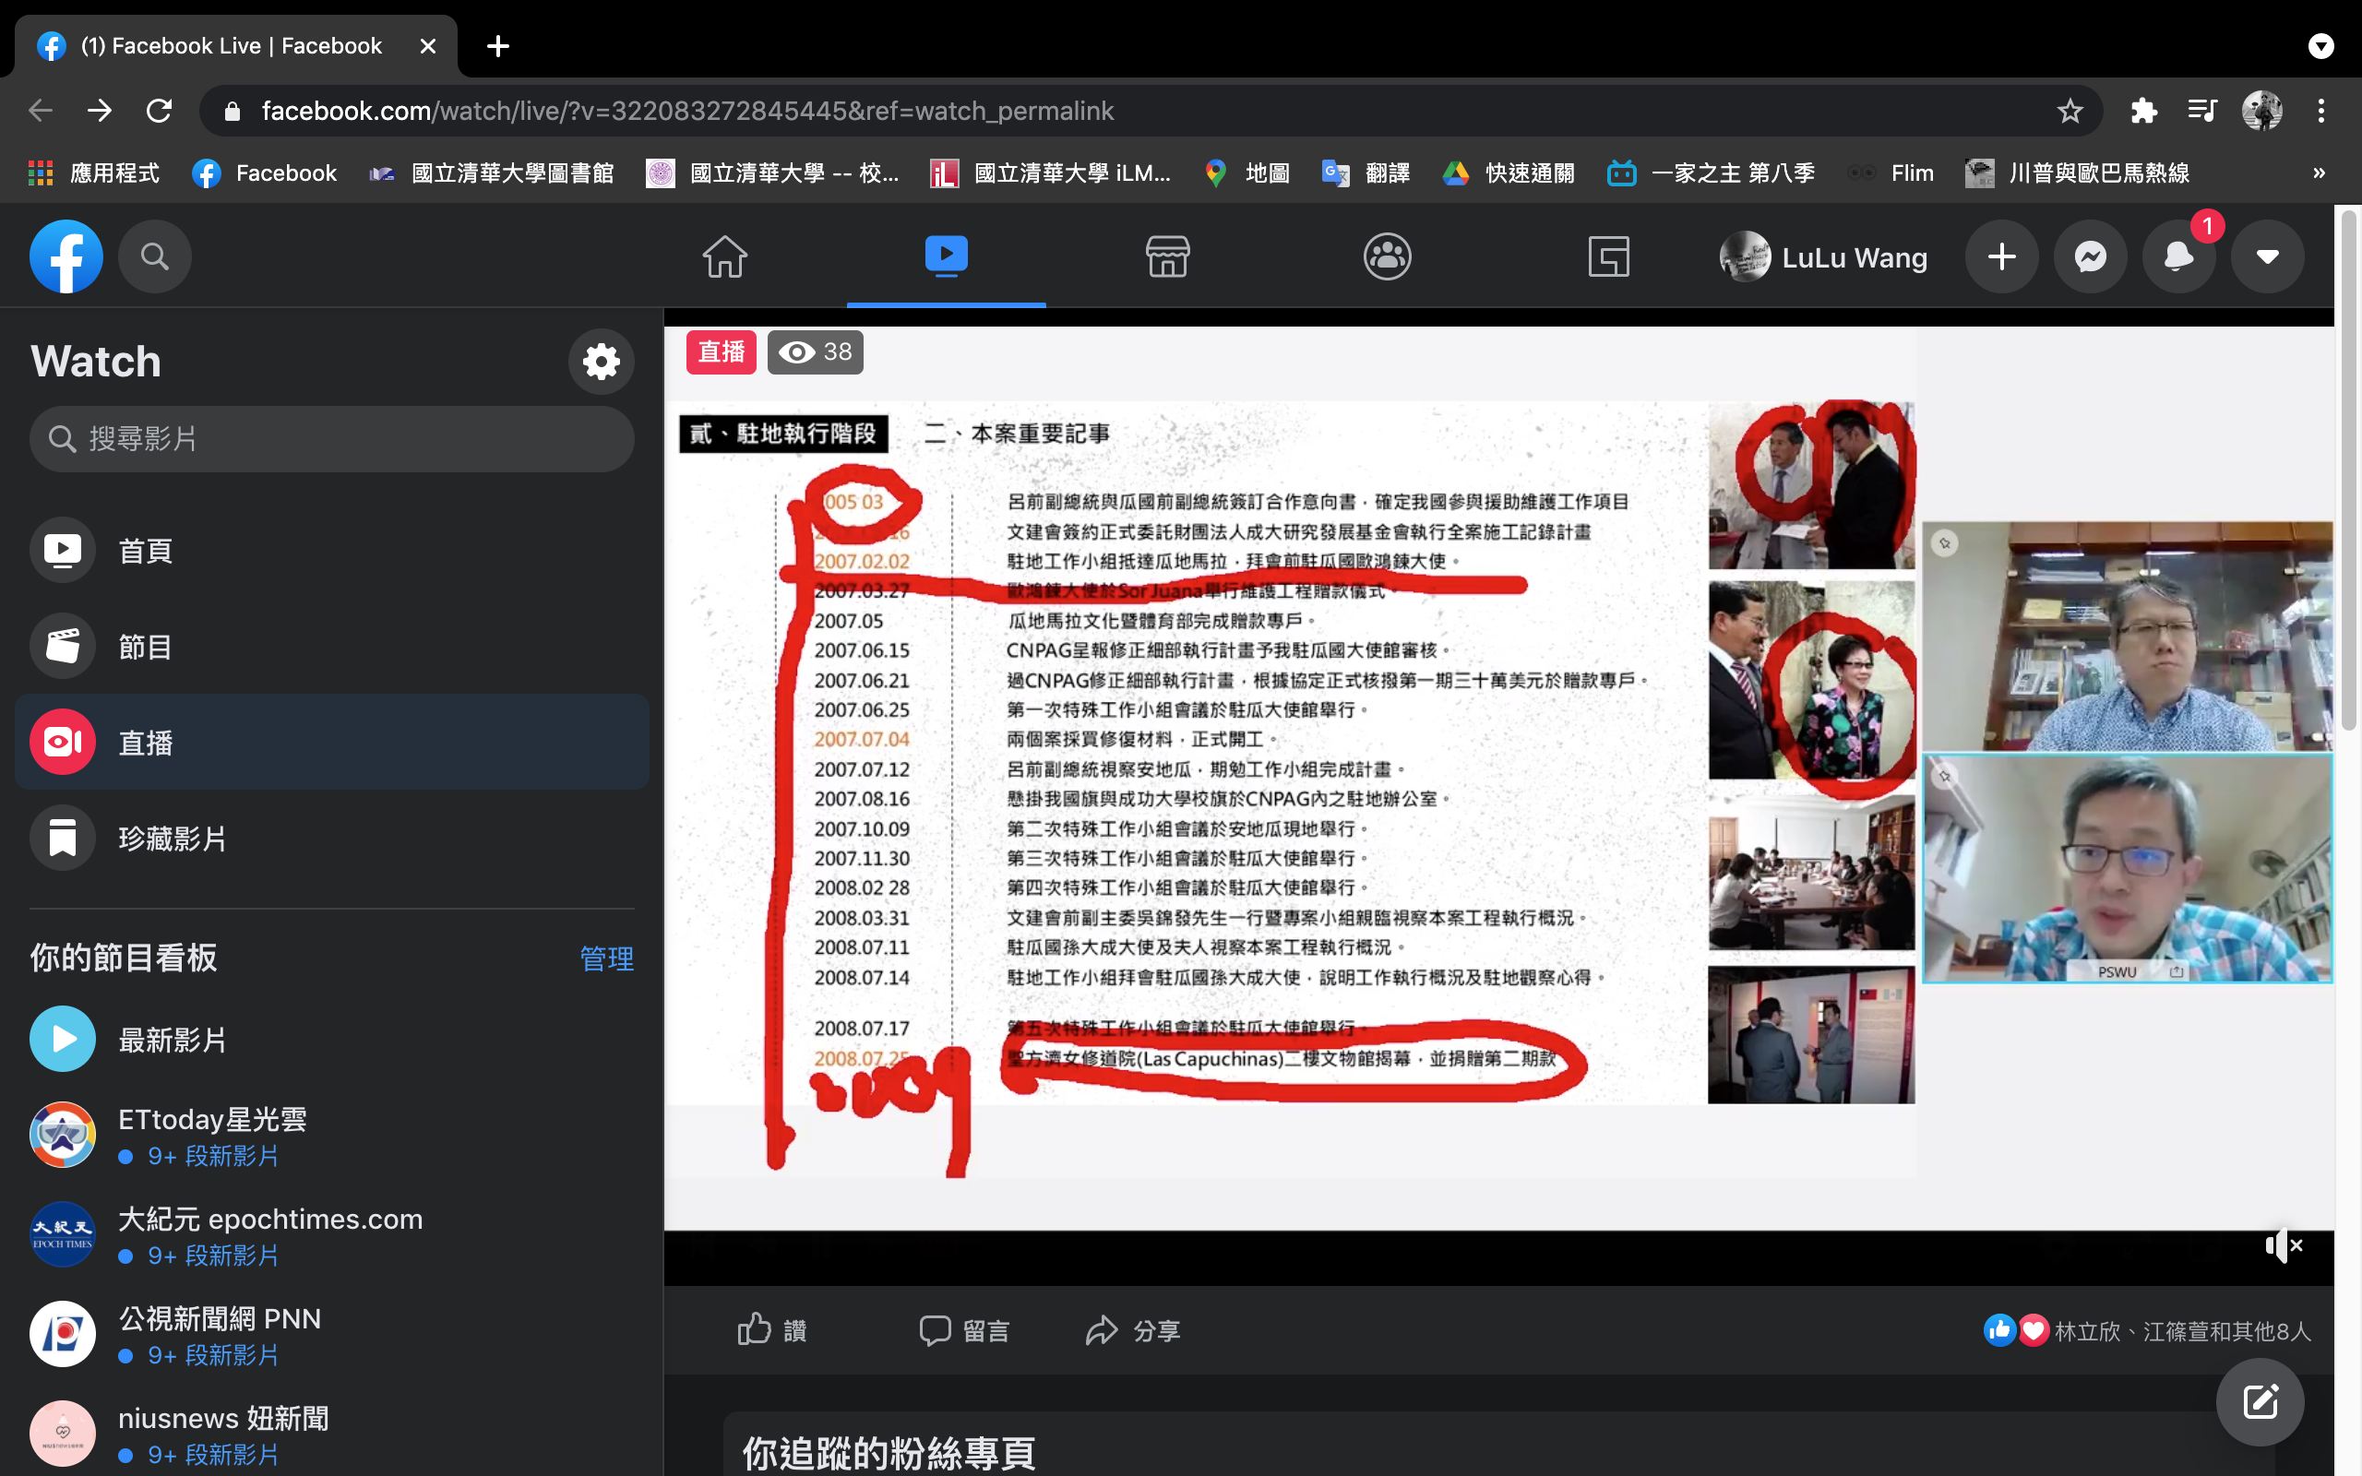The width and height of the screenshot is (2362, 1476).
Task: Click the Watch settings gear
Action: (602, 362)
